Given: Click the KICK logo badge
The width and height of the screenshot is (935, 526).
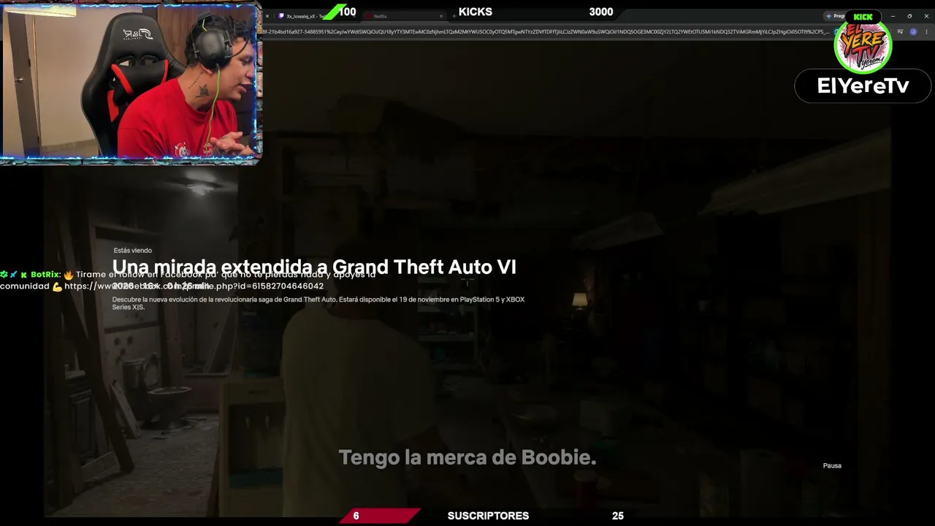Looking at the screenshot, I should click(x=863, y=17).
